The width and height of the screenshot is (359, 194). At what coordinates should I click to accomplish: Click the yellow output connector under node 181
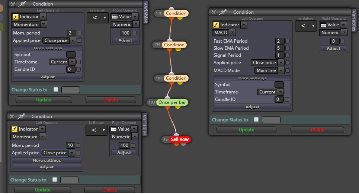pyautogui.click(x=180, y=83)
